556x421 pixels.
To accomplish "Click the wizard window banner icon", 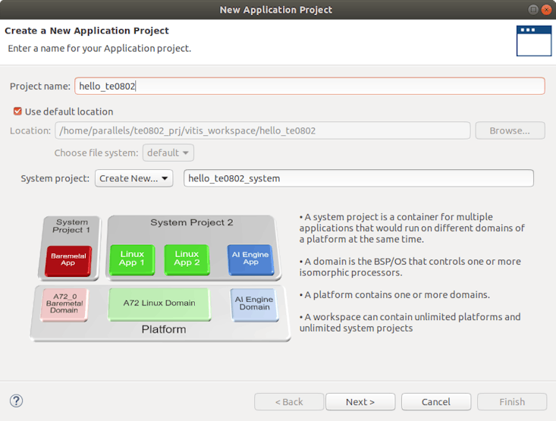I will coord(533,40).
